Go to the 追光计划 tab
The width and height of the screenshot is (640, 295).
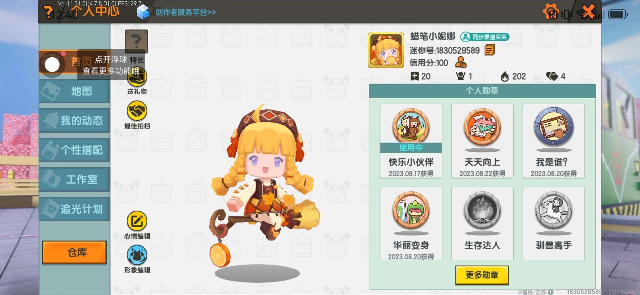click(x=74, y=209)
